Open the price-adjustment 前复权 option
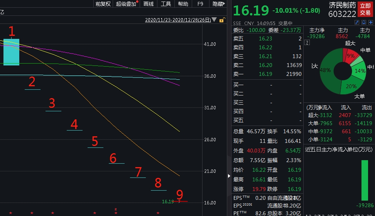The height and width of the screenshot is (216, 375). click(103, 4)
